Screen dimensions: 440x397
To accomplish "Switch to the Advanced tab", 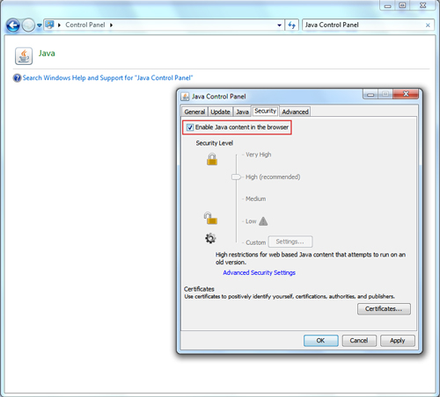I will [295, 112].
